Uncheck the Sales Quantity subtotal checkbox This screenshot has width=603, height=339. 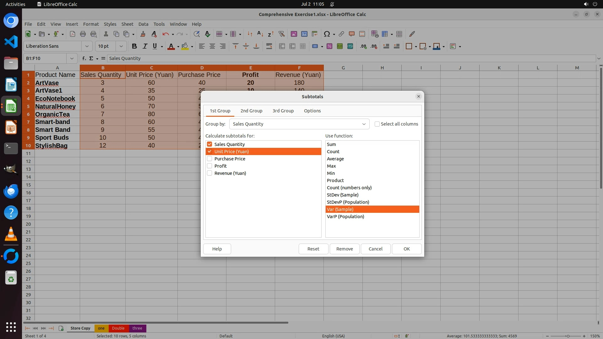coord(209,144)
